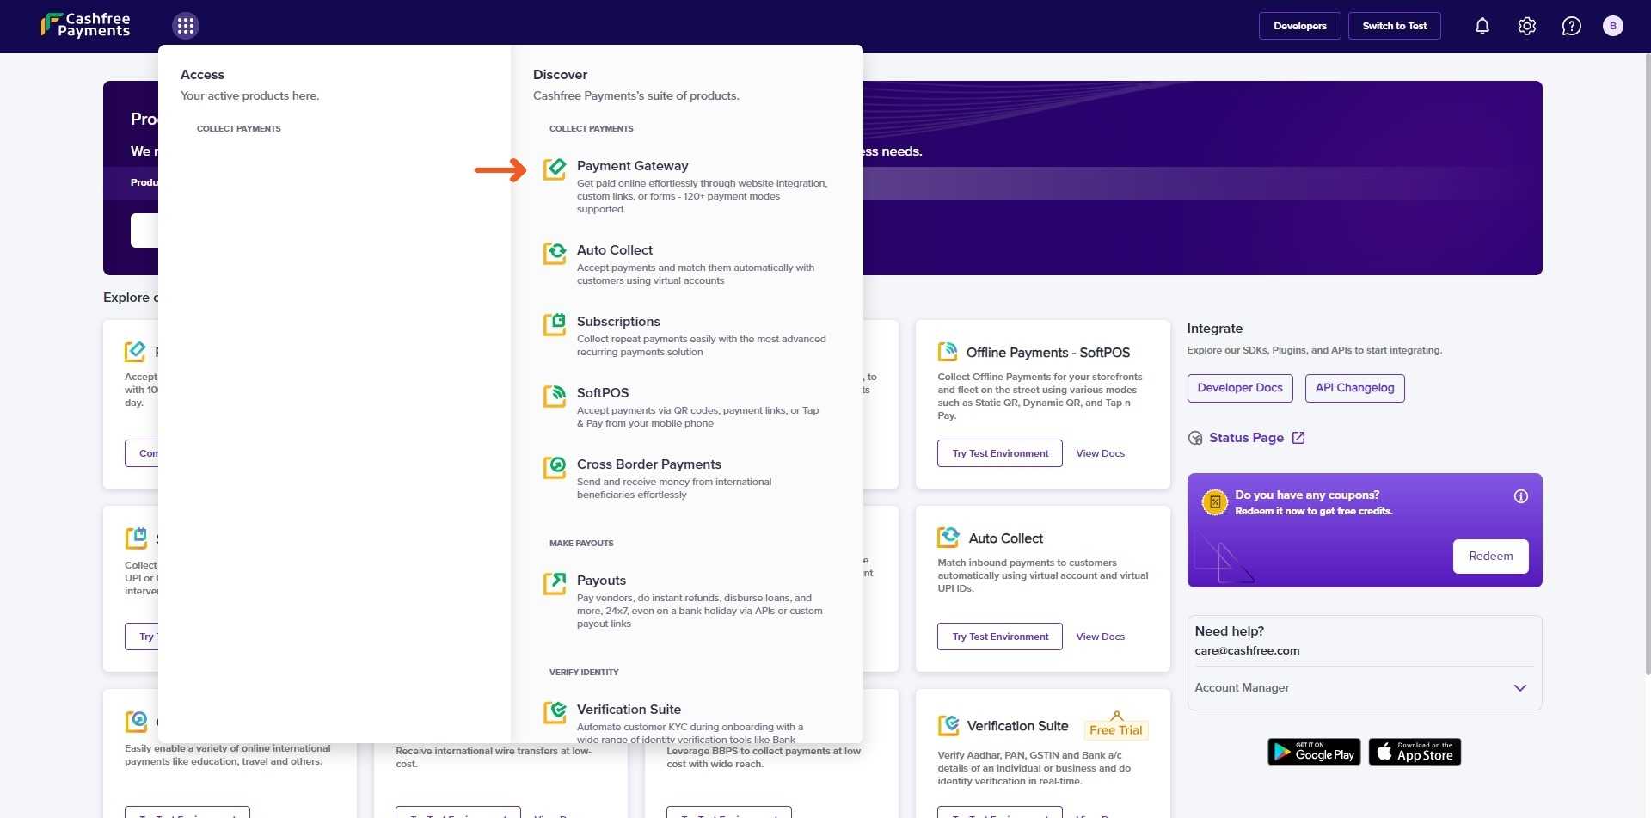Open SoftPOS product in Discover menu
This screenshot has width=1651, height=818.
tap(602, 393)
